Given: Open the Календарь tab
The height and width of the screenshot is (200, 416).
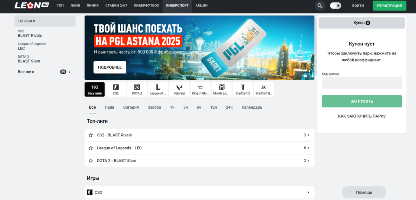Looking at the screenshot, I should (252, 107).
